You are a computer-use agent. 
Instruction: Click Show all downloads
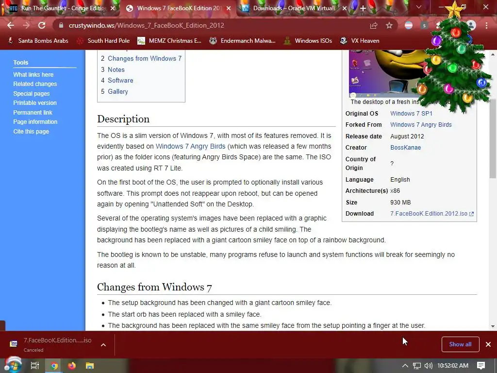[x=460, y=344]
